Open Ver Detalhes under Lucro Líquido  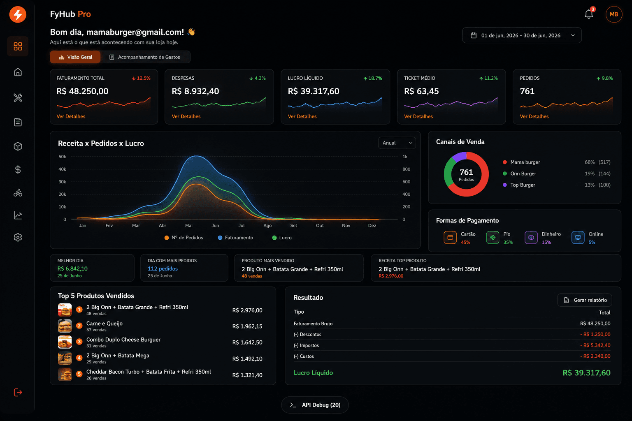[x=302, y=116]
